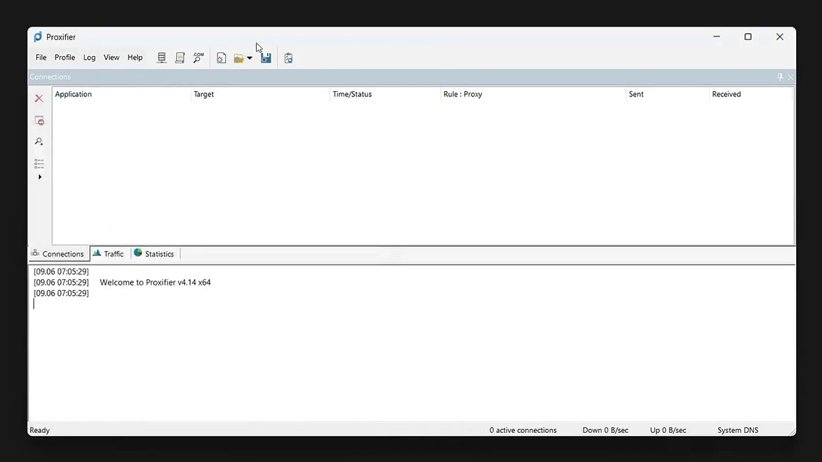Click the save profile floppy icon

(x=266, y=58)
